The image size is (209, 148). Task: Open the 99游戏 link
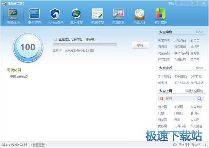point(163,83)
